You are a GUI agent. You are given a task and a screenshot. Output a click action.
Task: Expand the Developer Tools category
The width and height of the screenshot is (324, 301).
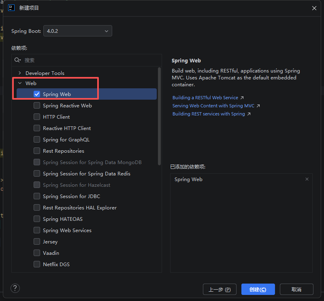coord(20,73)
